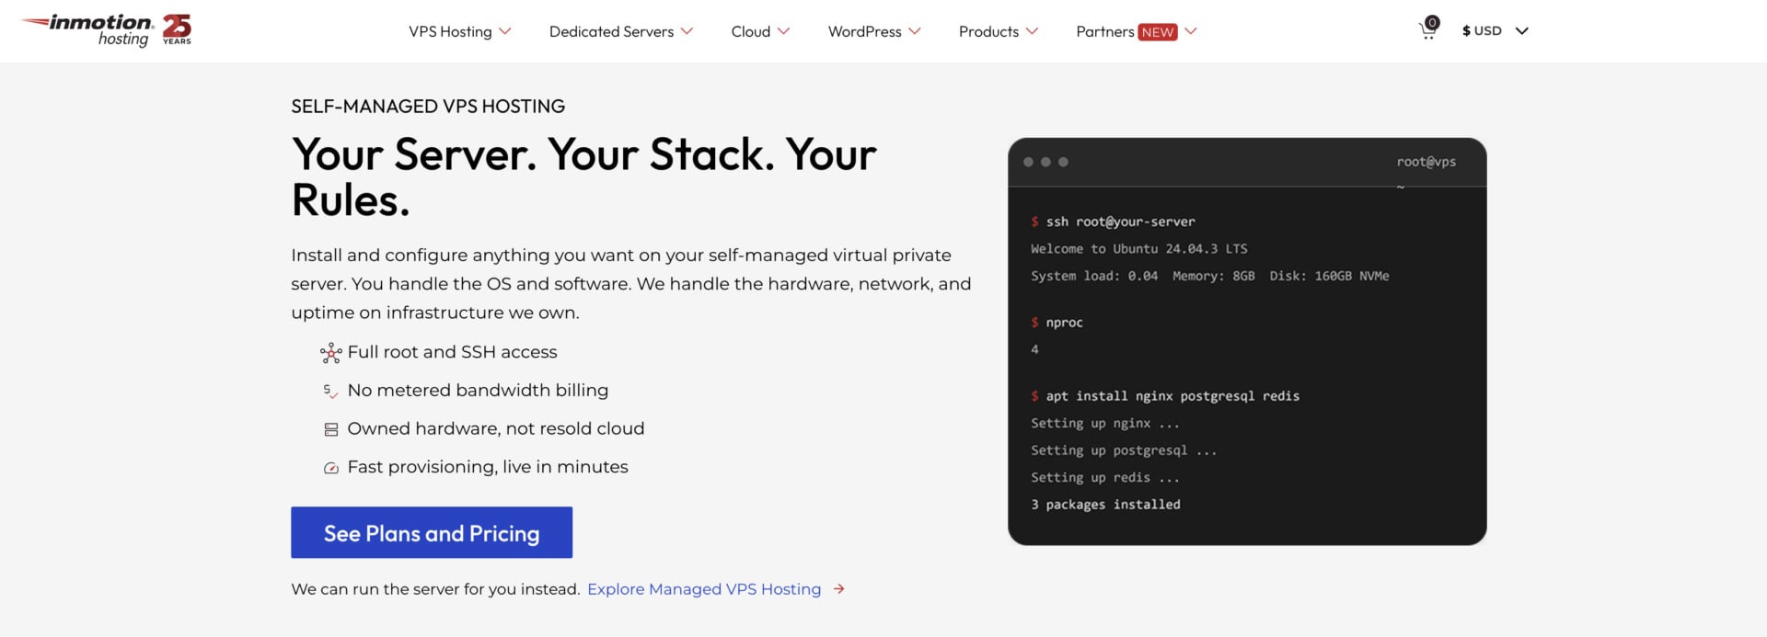Click 'Setting up redis ...' line
The width and height of the screenshot is (1767, 637).
click(x=1104, y=478)
